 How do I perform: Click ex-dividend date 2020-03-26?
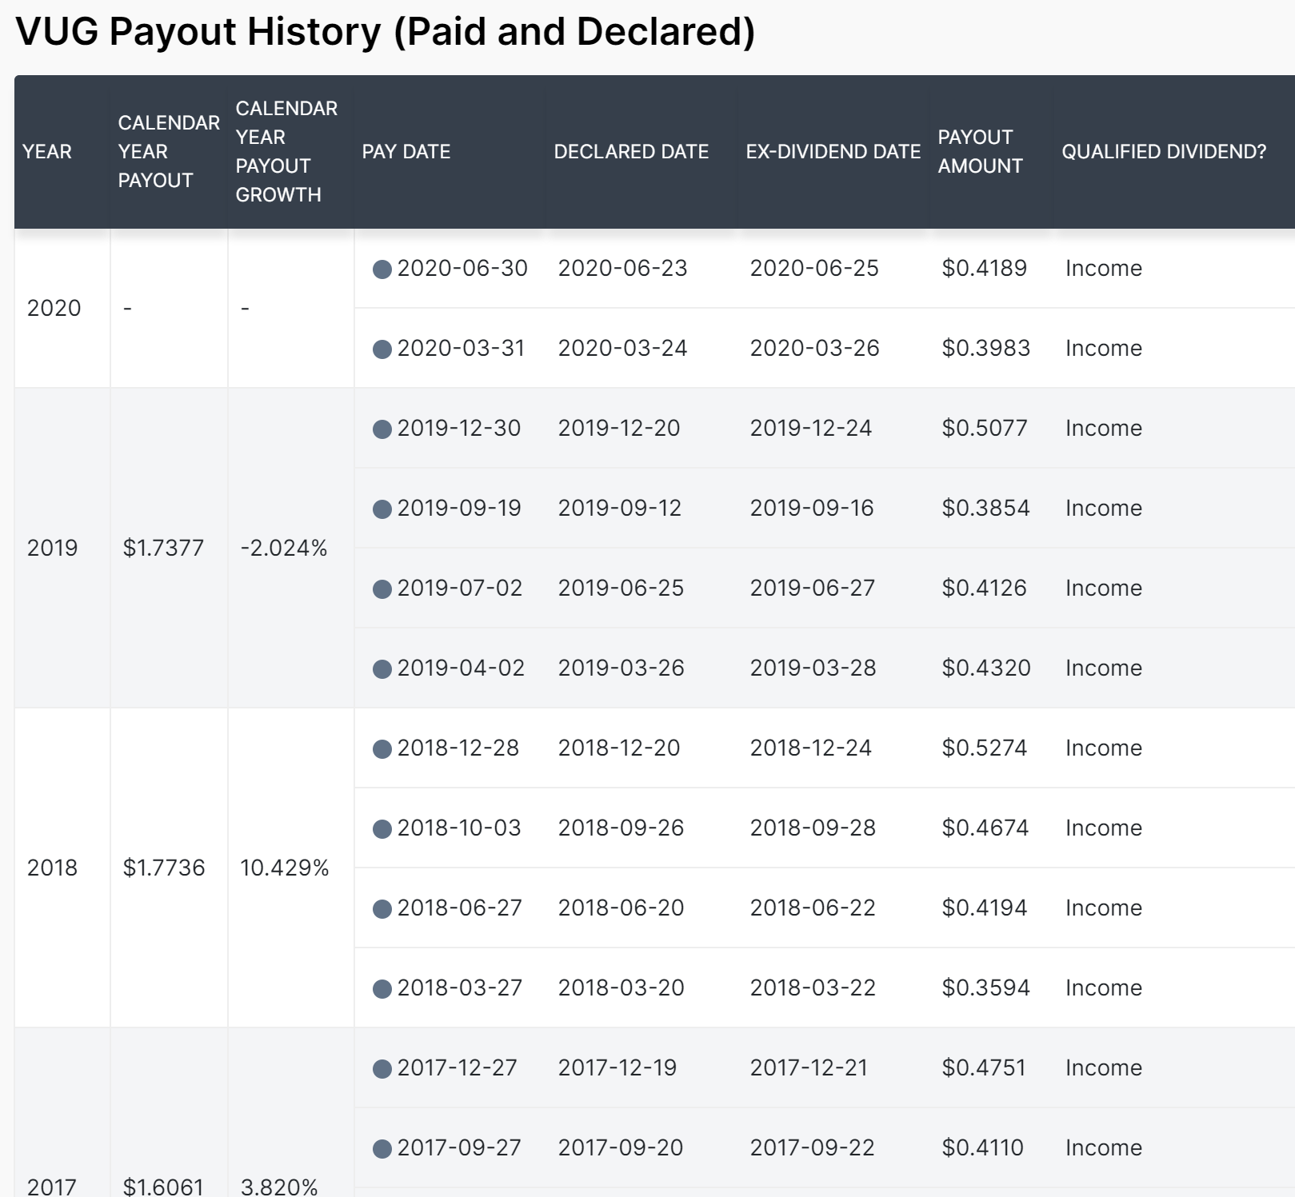[814, 348]
